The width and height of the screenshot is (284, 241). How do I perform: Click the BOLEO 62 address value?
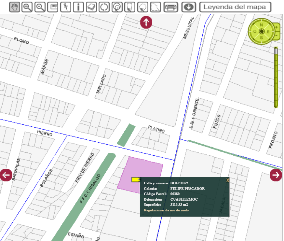179,183
